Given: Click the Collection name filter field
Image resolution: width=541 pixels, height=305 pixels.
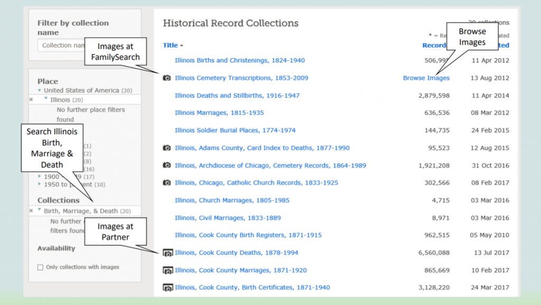Looking at the screenshot, I should tap(61, 45).
